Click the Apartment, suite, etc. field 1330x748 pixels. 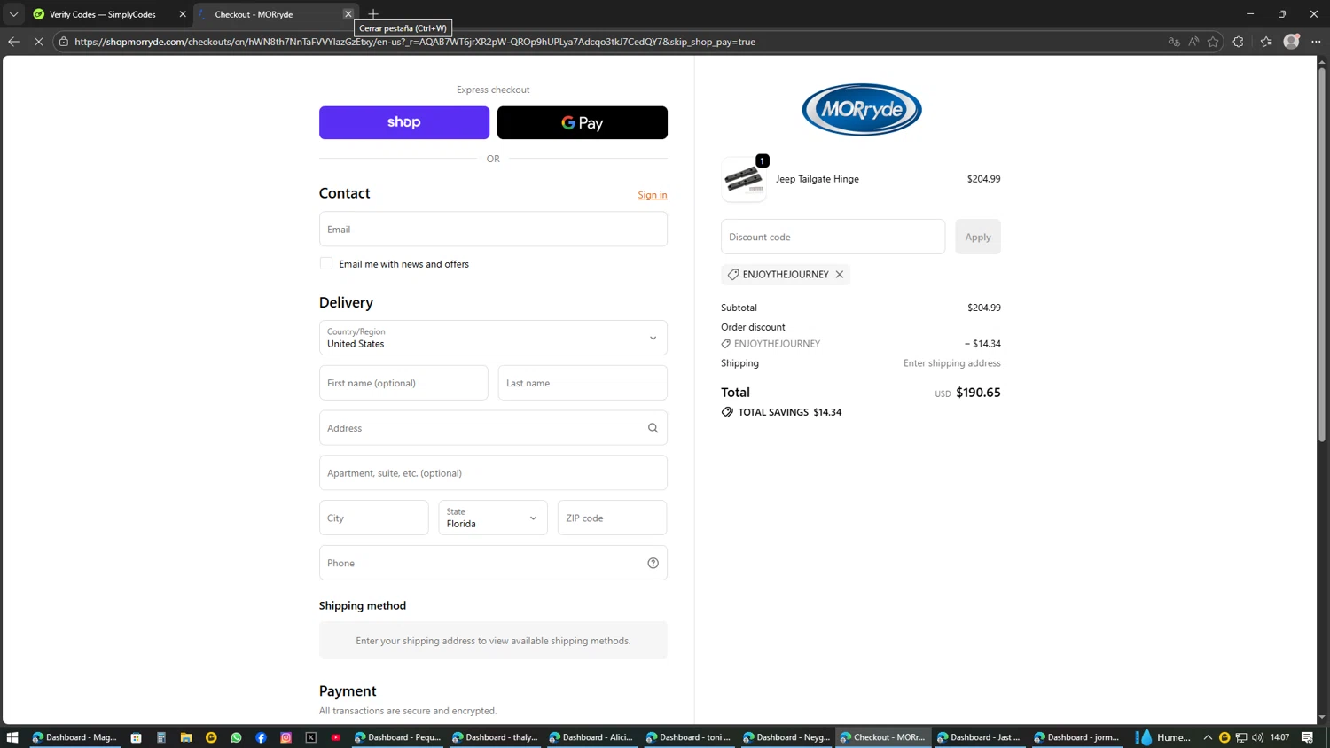coord(493,473)
